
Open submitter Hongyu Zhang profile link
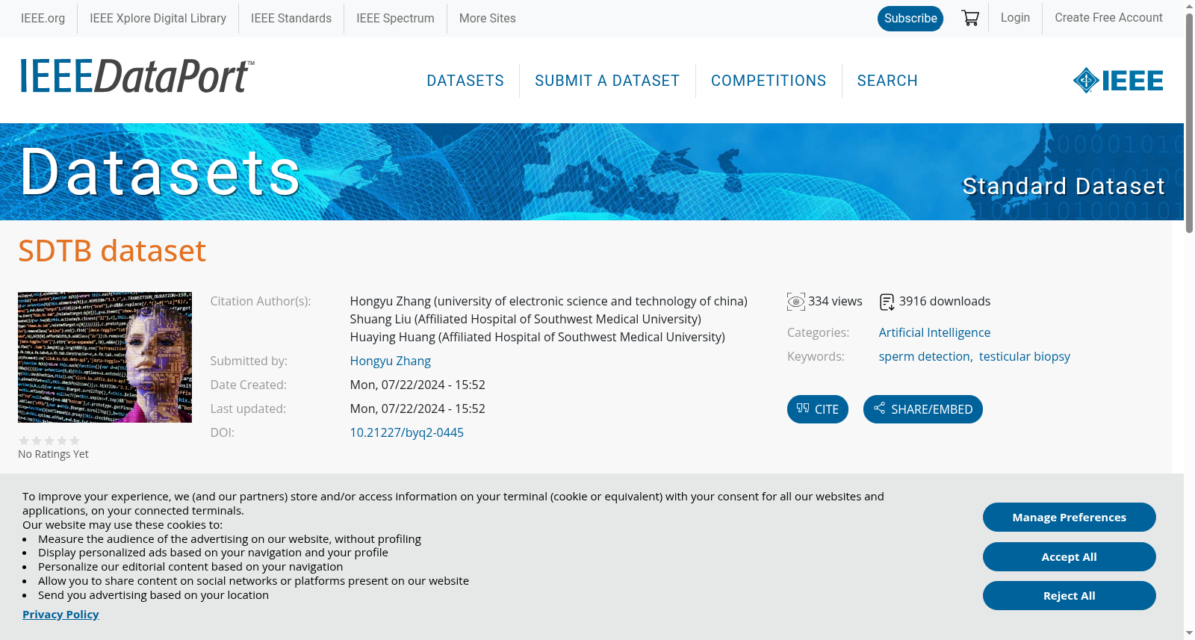(391, 361)
